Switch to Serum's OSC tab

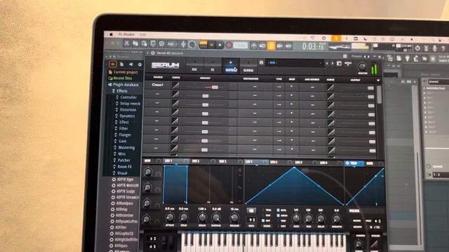(194, 66)
